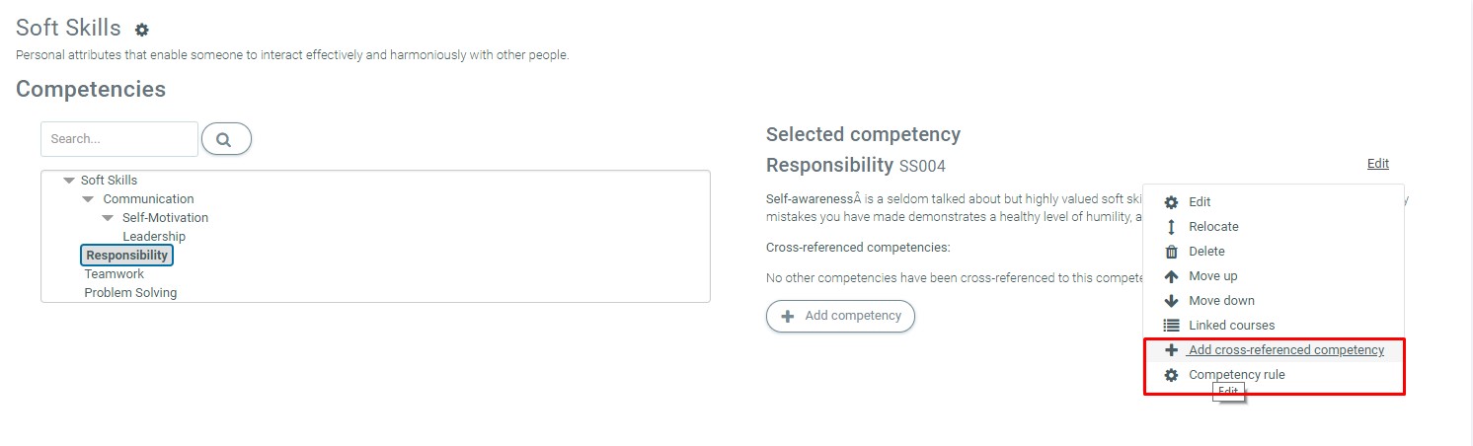Click the magnifying glass search button
Image resolution: width=1473 pixels, height=446 pixels.
tap(225, 139)
